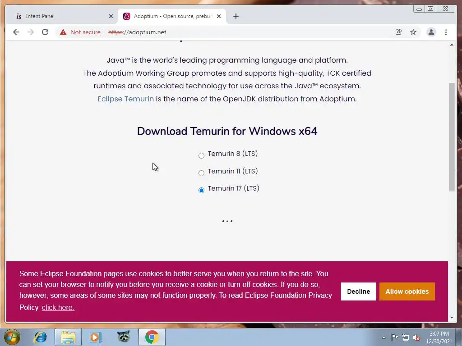The height and width of the screenshot is (346, 462).
Task: Open the privacy policy click here link
Action: pos(58,307)
